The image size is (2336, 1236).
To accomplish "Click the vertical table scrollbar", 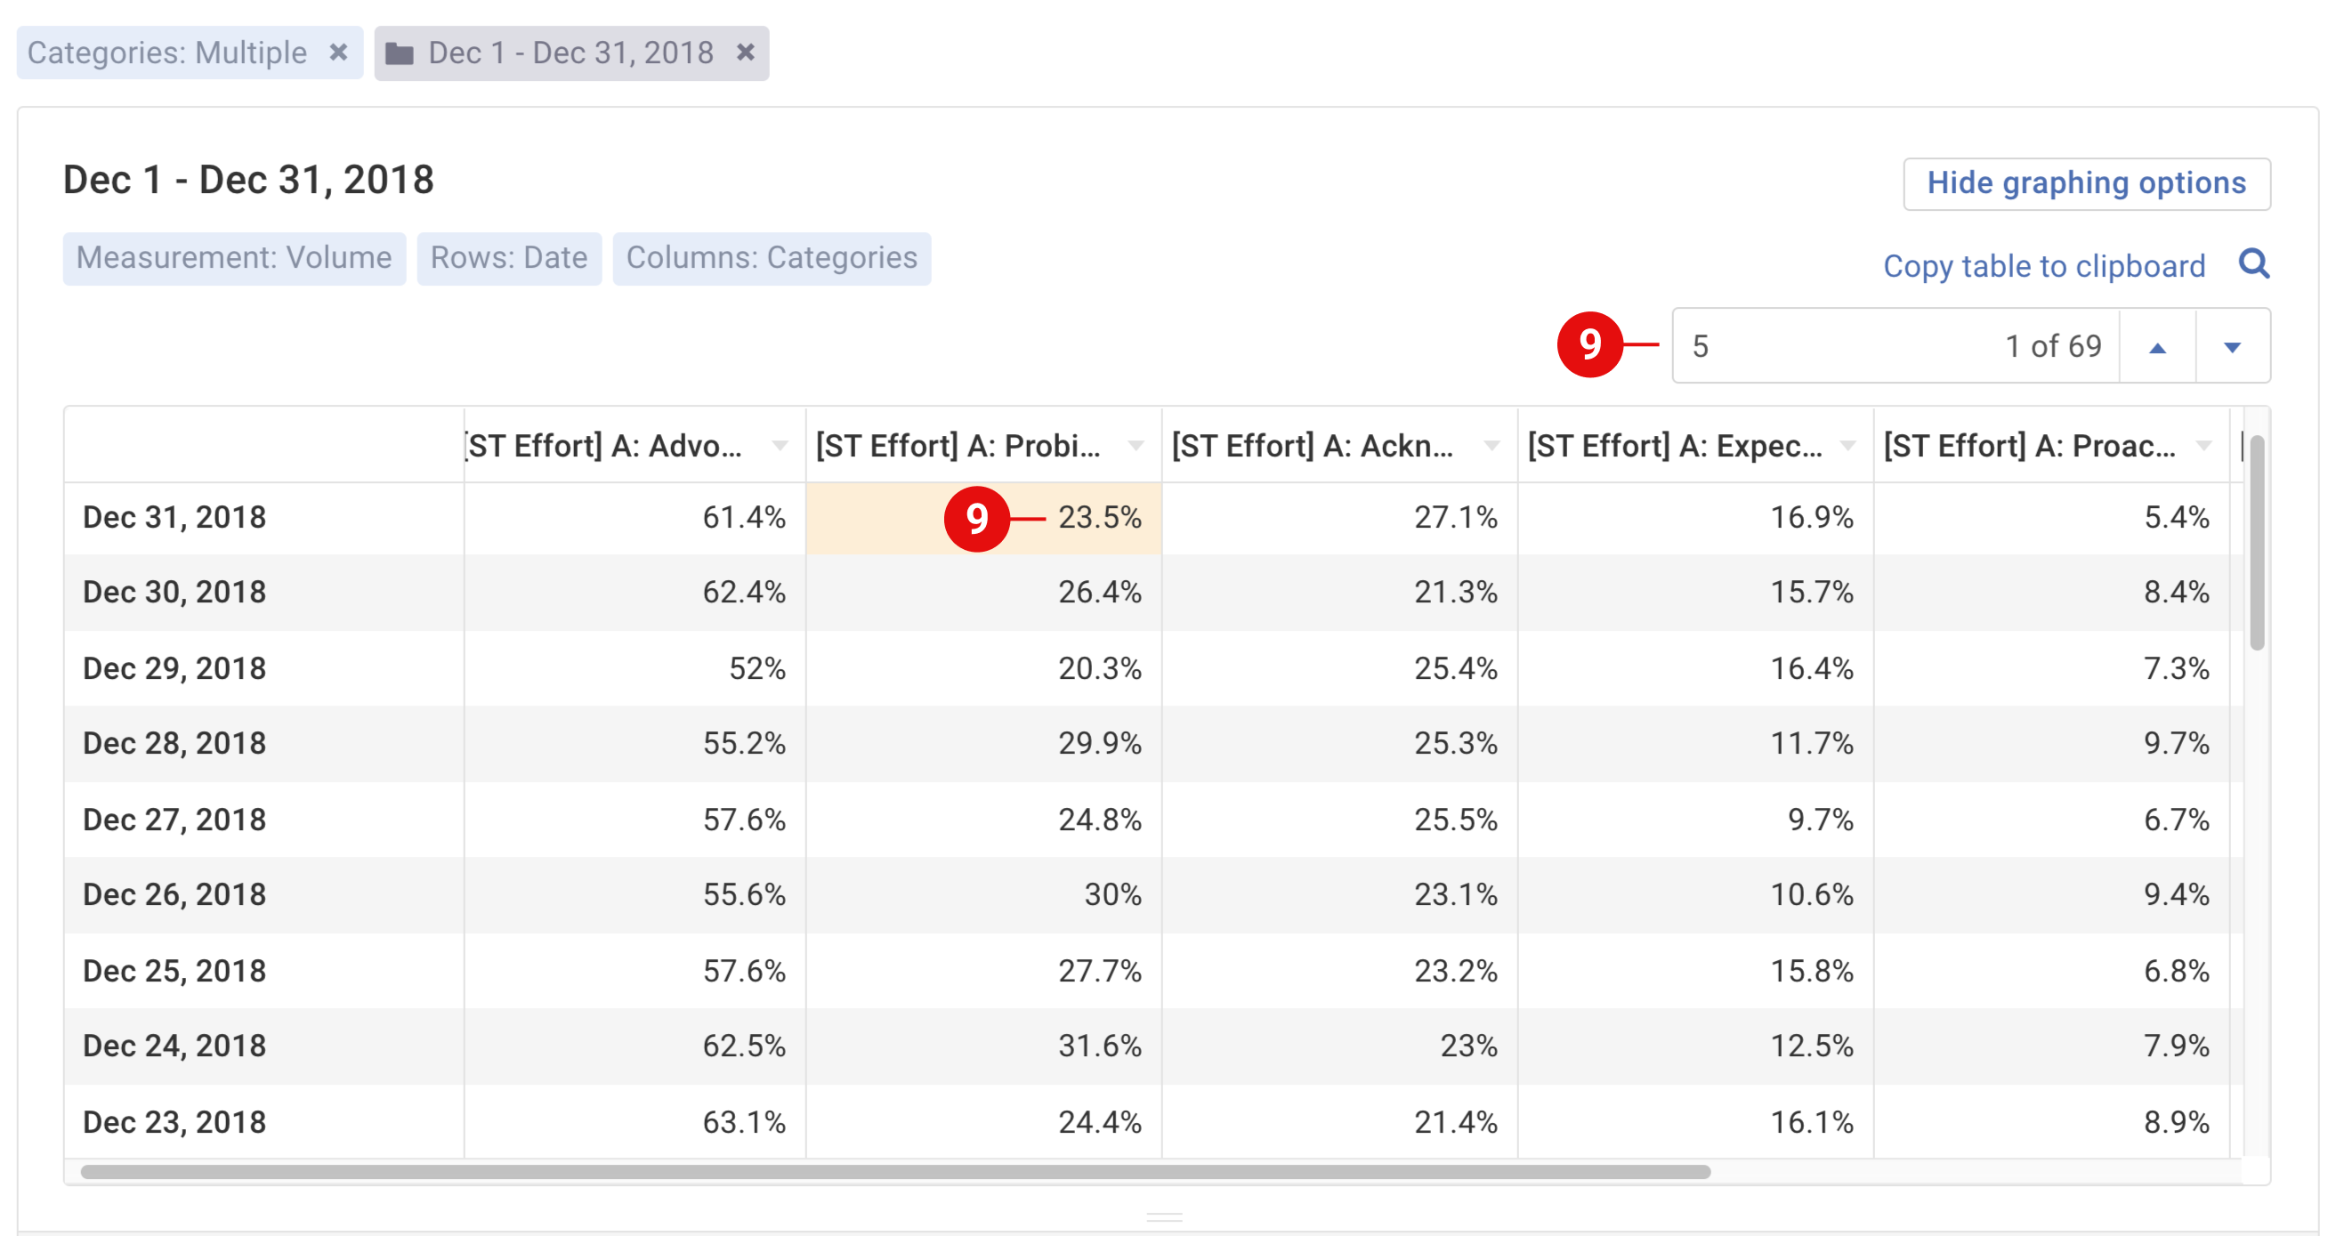I will [x=2256, y=544].
